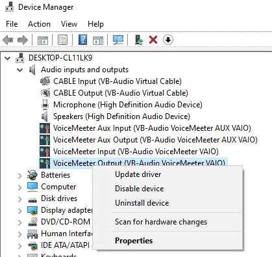The width and height of the screenshot is (272, 257).
Task: Click the blue Help question mark icon
Action: (82, 40)
